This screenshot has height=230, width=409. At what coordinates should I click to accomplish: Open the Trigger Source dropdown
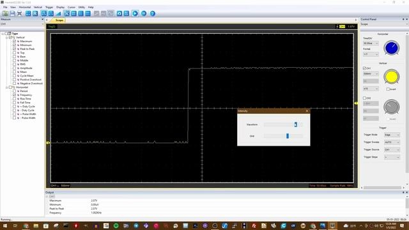point(392,150)
